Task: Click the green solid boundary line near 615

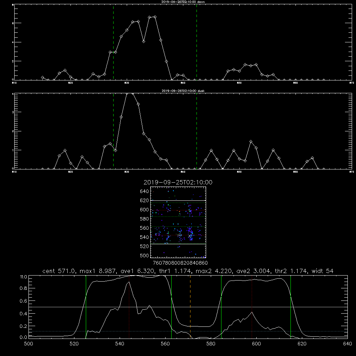Action: point(290,307)
